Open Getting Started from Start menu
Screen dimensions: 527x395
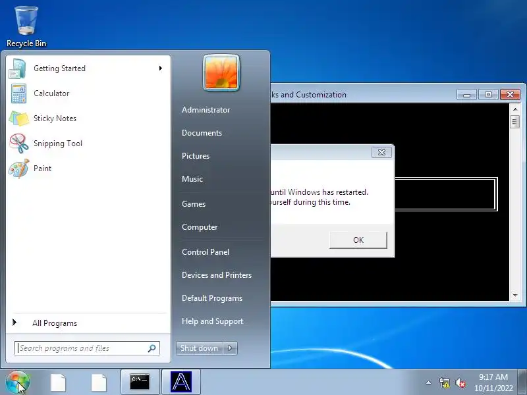pos(88,68)
